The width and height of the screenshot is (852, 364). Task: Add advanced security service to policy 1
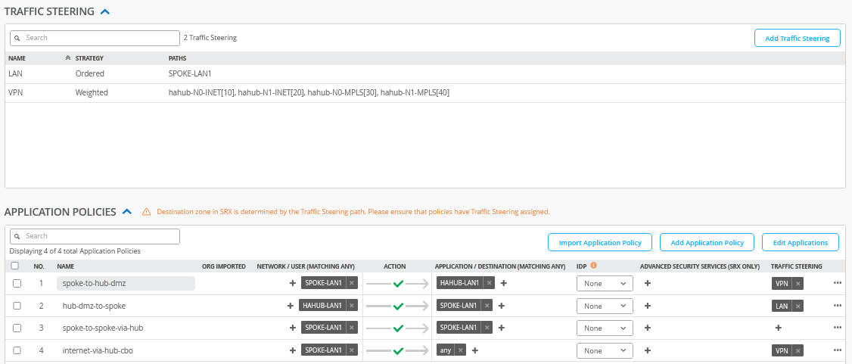648,283
